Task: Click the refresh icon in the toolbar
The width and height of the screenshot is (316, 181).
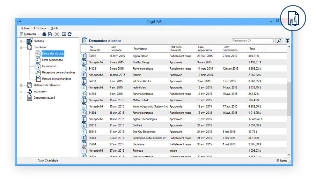Action: tap(70, 34)
